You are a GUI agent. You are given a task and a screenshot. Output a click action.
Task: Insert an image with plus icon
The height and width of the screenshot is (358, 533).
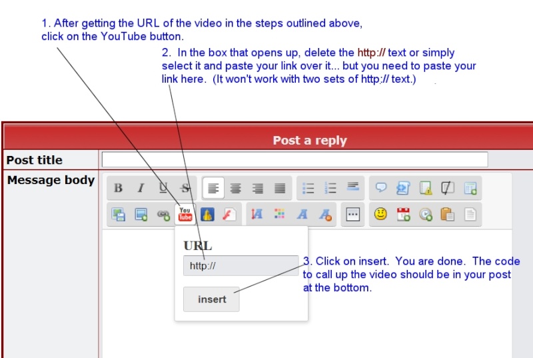point(141,215)
